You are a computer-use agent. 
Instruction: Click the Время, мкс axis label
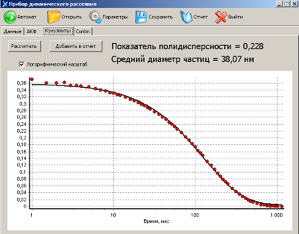pyautogui.click(x=156, y=221)
